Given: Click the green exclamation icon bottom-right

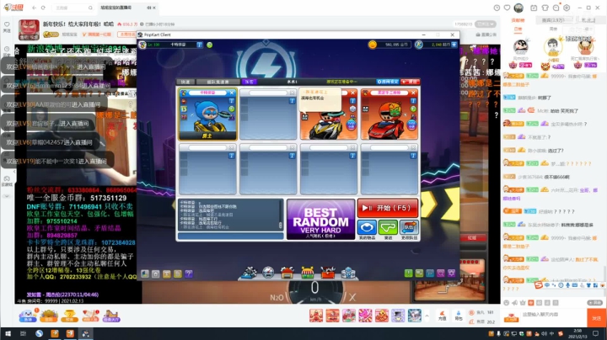Looking at the screenshot, I should tap(408, 274).
